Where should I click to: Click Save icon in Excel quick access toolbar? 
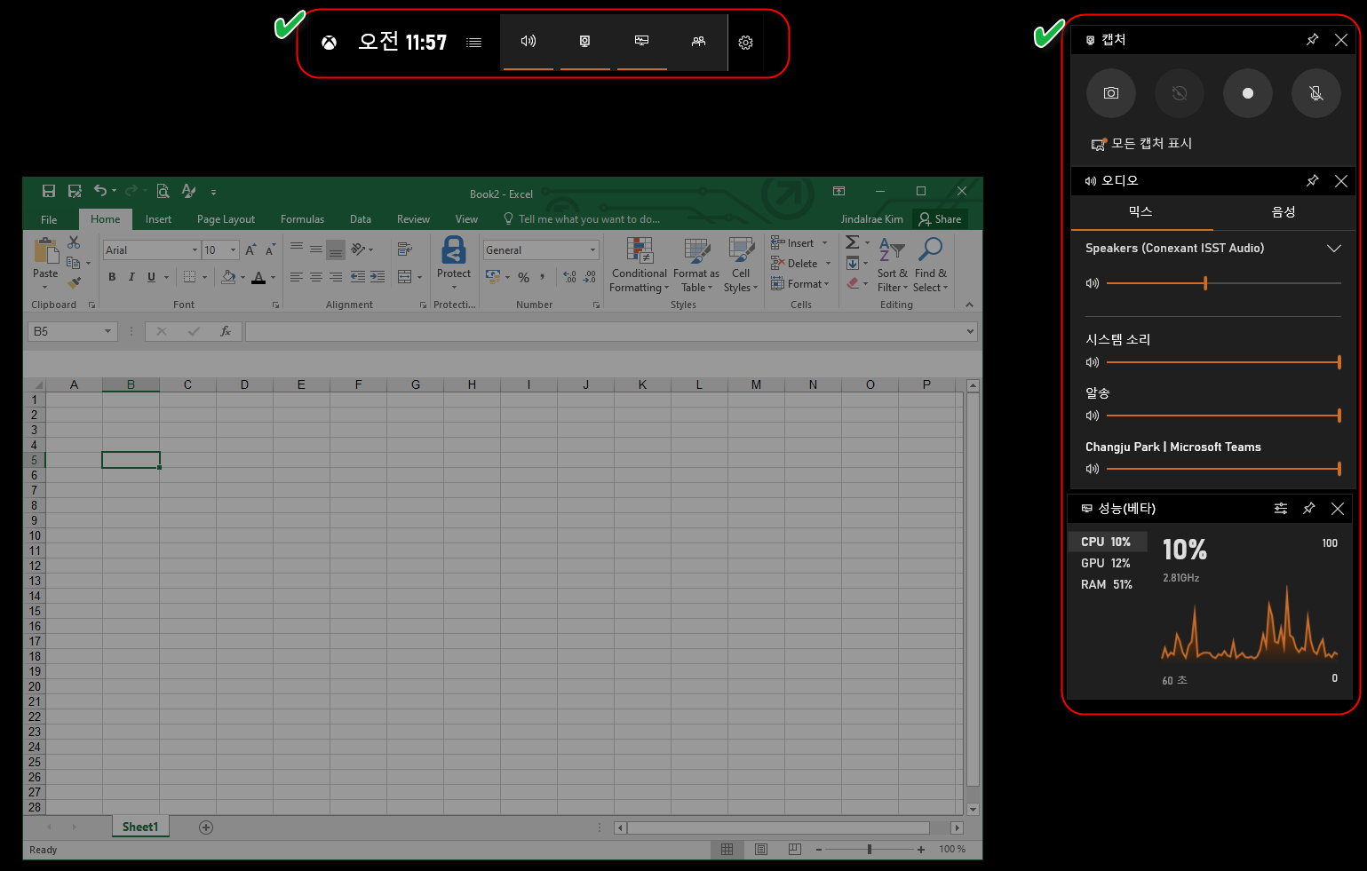(x=49, y=191)
